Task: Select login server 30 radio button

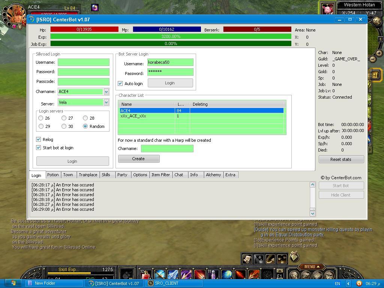Action: click(x=64, y=126)
